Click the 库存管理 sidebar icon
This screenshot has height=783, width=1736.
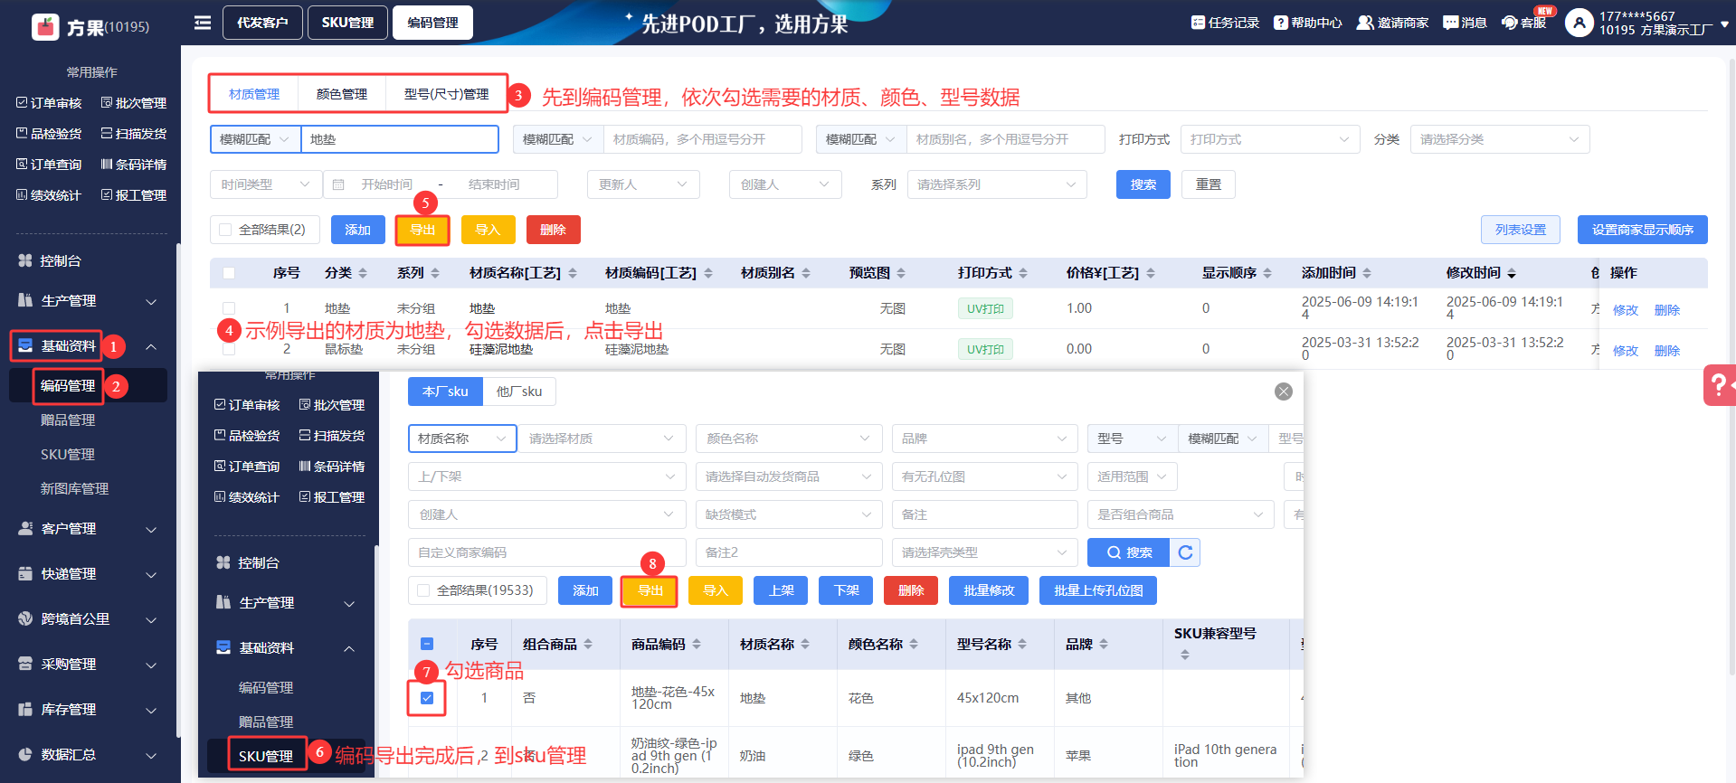coord(25,709)
